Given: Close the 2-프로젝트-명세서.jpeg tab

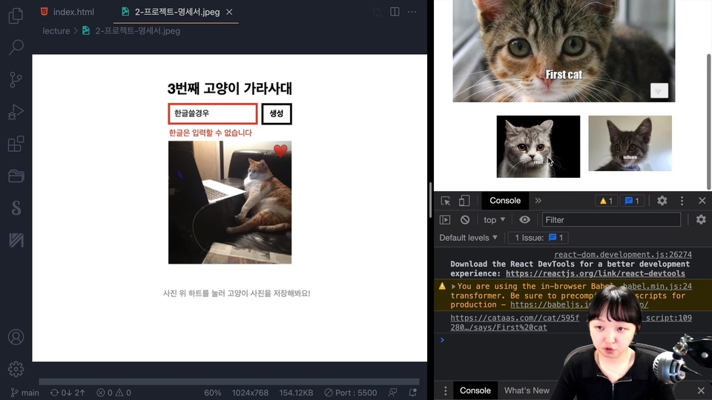Looking at the screenshot, I should (229, 13).
